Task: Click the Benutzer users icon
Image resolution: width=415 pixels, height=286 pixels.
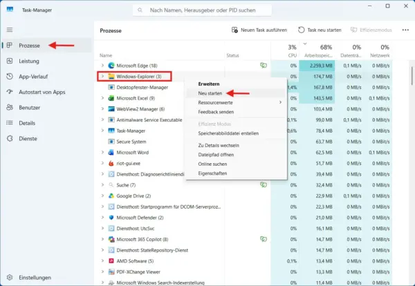Action: tap(10, 107)
